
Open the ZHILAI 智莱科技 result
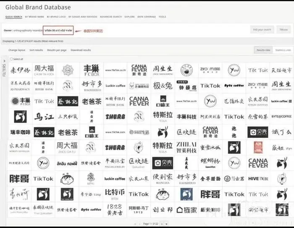click(186, 148)
